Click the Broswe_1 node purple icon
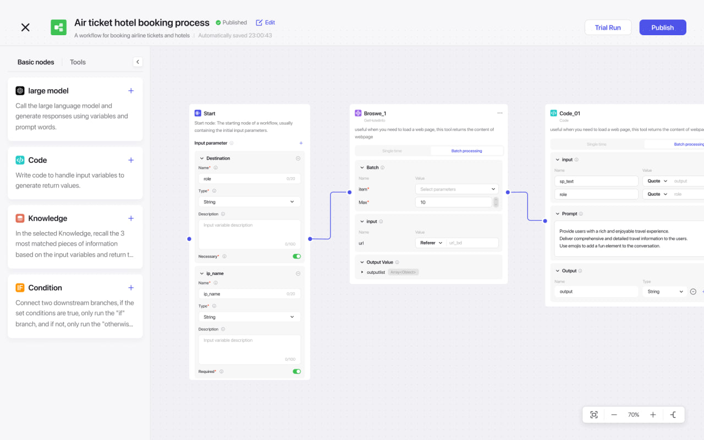The width and height of the screenshot is (704, 440). [x=358, y=113]
